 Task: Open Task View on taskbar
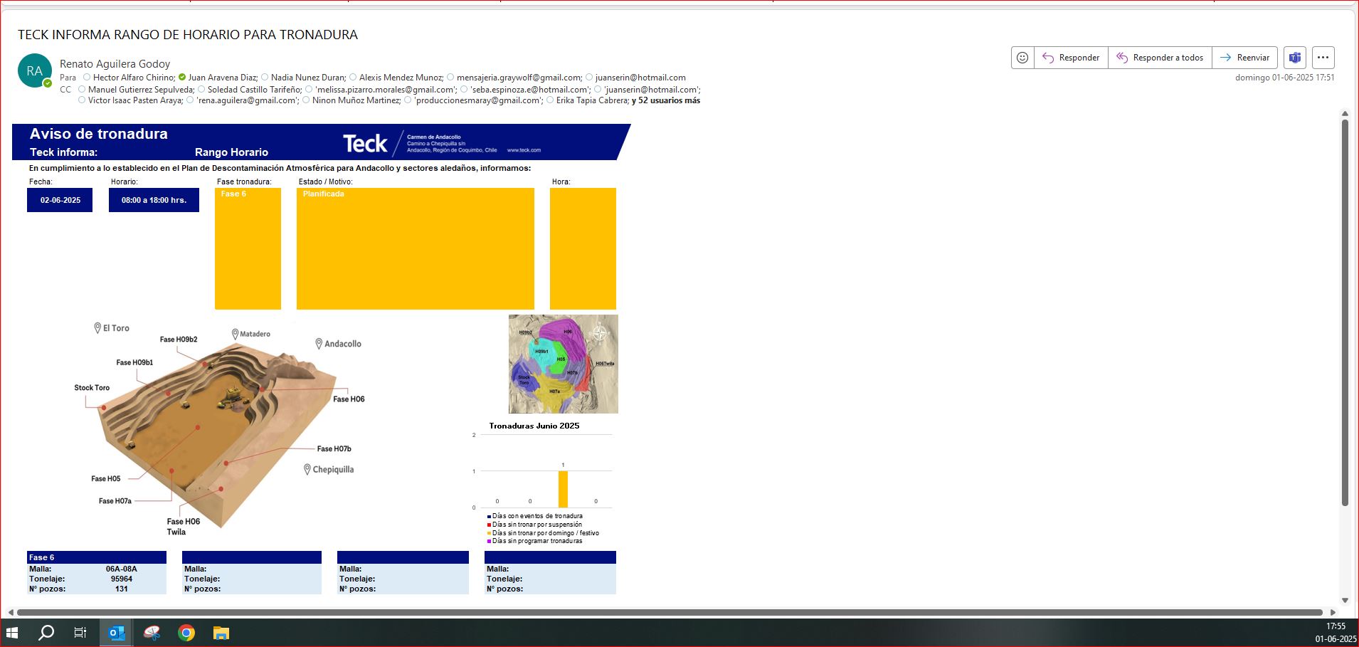tap(80, 632)
